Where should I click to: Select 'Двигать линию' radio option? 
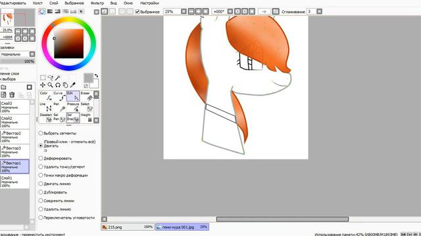click(x=41, y=184)
